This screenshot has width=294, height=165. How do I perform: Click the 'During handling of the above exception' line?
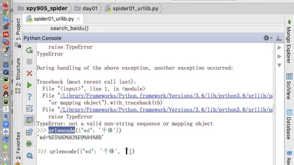click(135, 68)
